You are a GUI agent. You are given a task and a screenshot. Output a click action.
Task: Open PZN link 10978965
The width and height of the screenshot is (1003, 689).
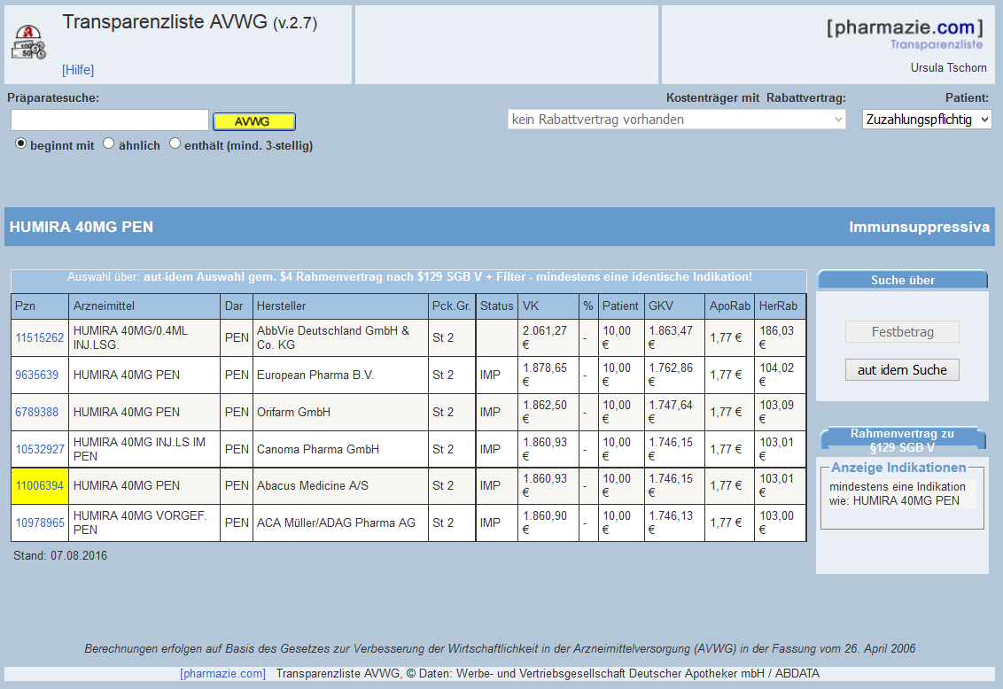click(x=40, y=523)
